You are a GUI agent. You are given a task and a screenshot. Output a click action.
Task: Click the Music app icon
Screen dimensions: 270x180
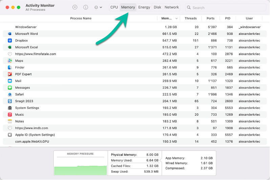(x=10, y=115)
